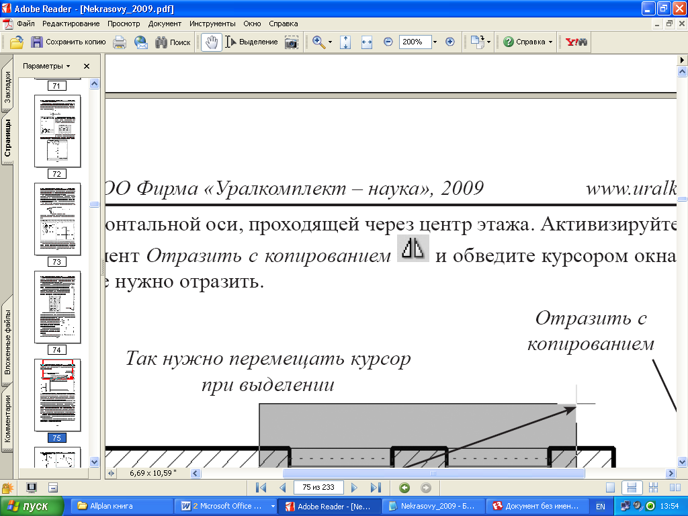Expand the Справка toolbar dropdown arrow
Viewport: 688px width, 516px height.
coord(551,42)
